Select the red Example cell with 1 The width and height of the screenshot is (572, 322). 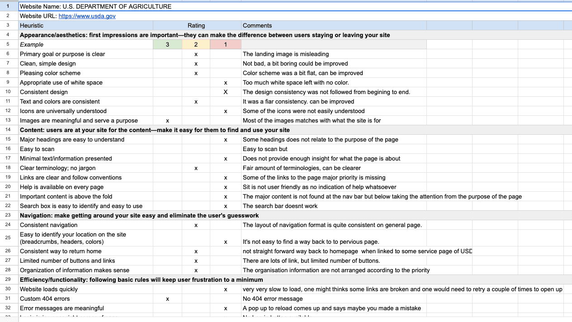(225, 44)
